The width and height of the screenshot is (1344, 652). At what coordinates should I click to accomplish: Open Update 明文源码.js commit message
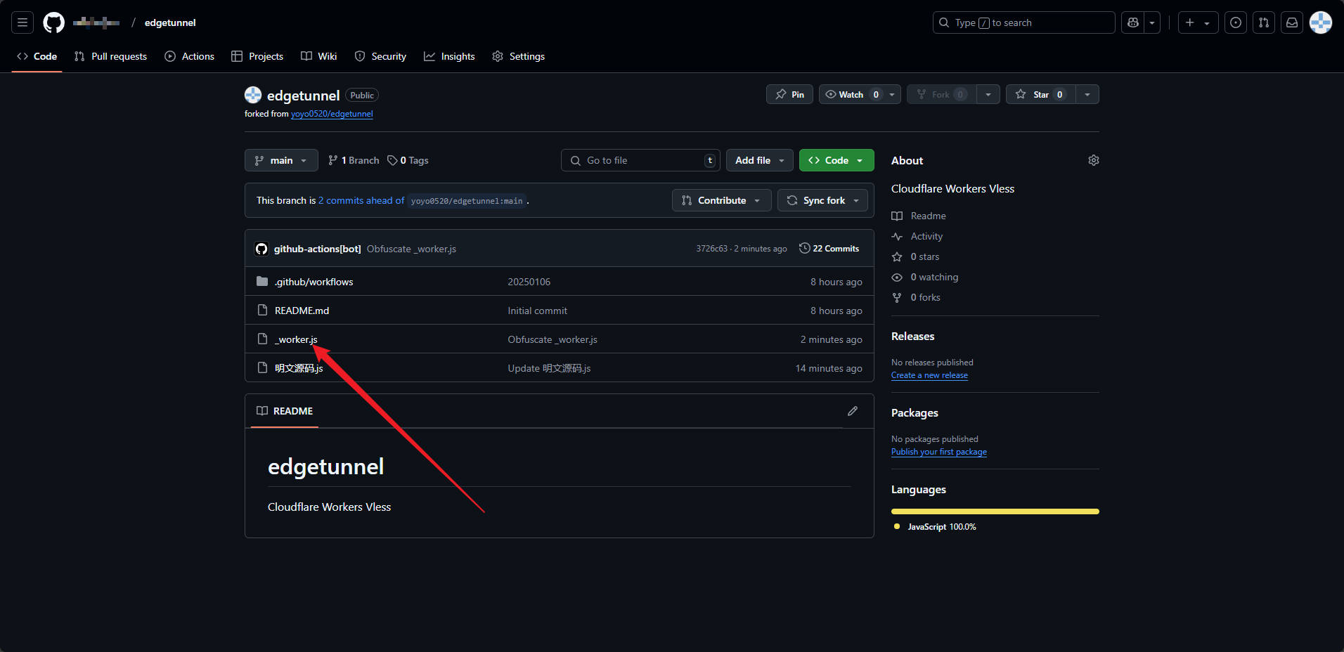coord(549,368)
